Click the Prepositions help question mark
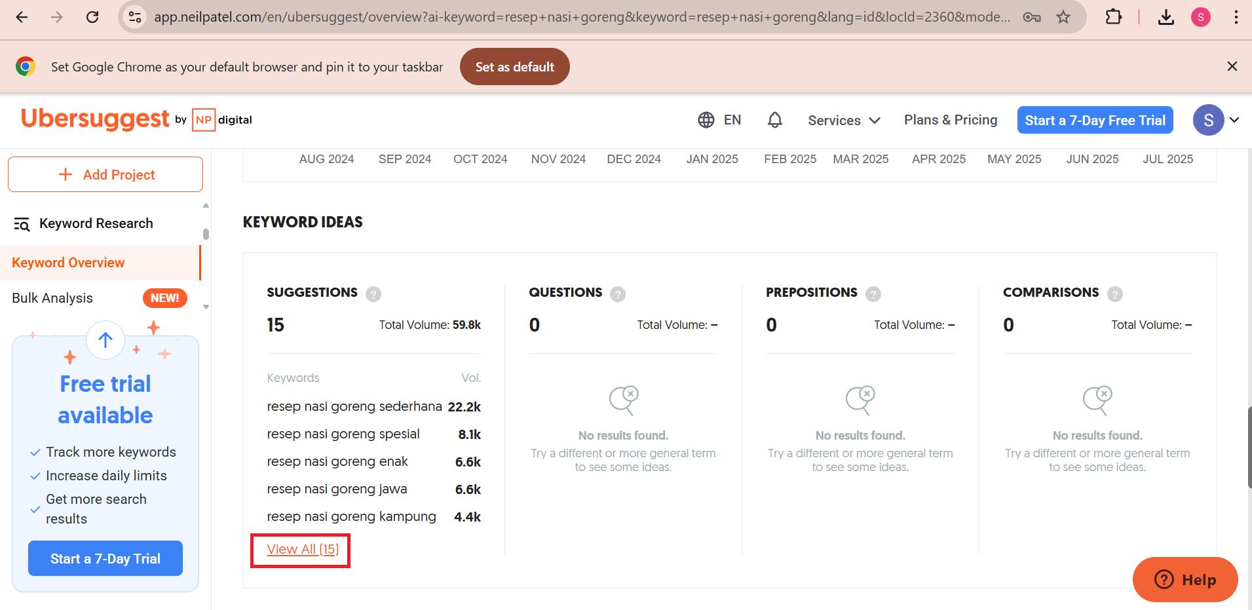Viewport: 1252px width, 610px height. (873, 294)
